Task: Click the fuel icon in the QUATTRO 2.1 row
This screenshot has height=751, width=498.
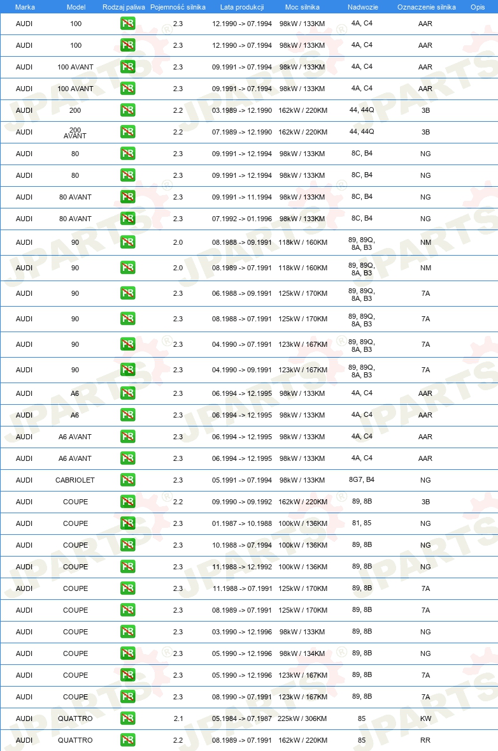Action: (128, 718)
